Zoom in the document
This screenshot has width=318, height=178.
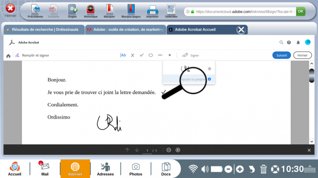(178, 150)
